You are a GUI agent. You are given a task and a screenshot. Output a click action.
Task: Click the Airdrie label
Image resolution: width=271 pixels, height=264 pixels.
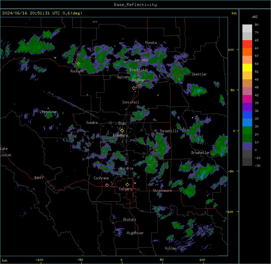click(127, 168)
